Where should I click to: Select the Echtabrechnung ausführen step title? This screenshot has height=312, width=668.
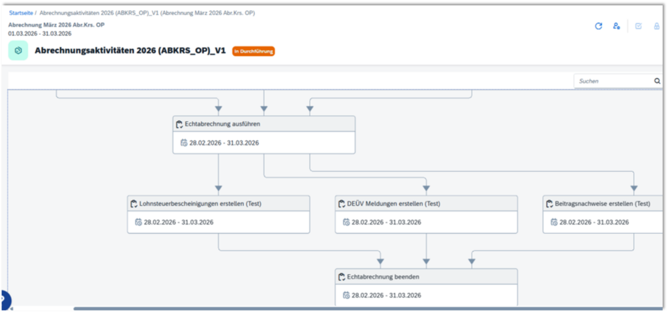[224, 124]
